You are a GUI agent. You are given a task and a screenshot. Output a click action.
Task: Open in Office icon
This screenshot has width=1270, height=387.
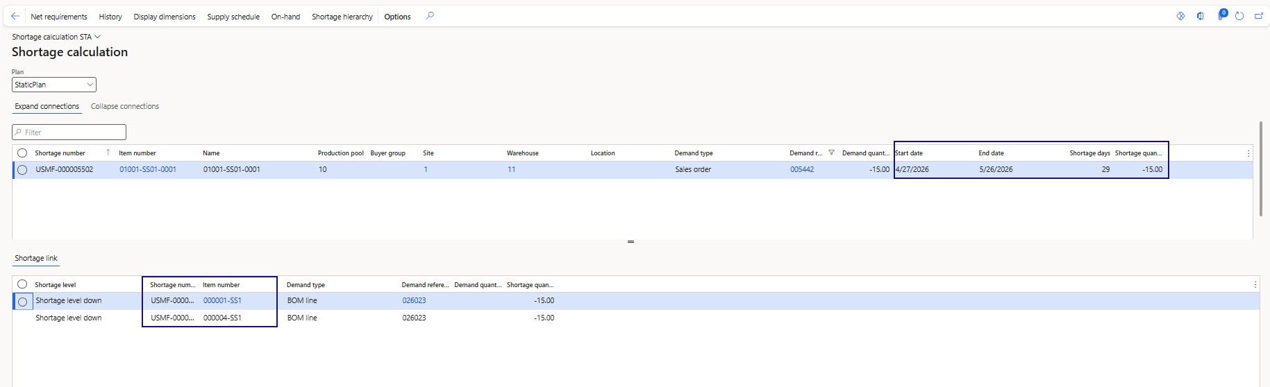[x=1200, y=16]
